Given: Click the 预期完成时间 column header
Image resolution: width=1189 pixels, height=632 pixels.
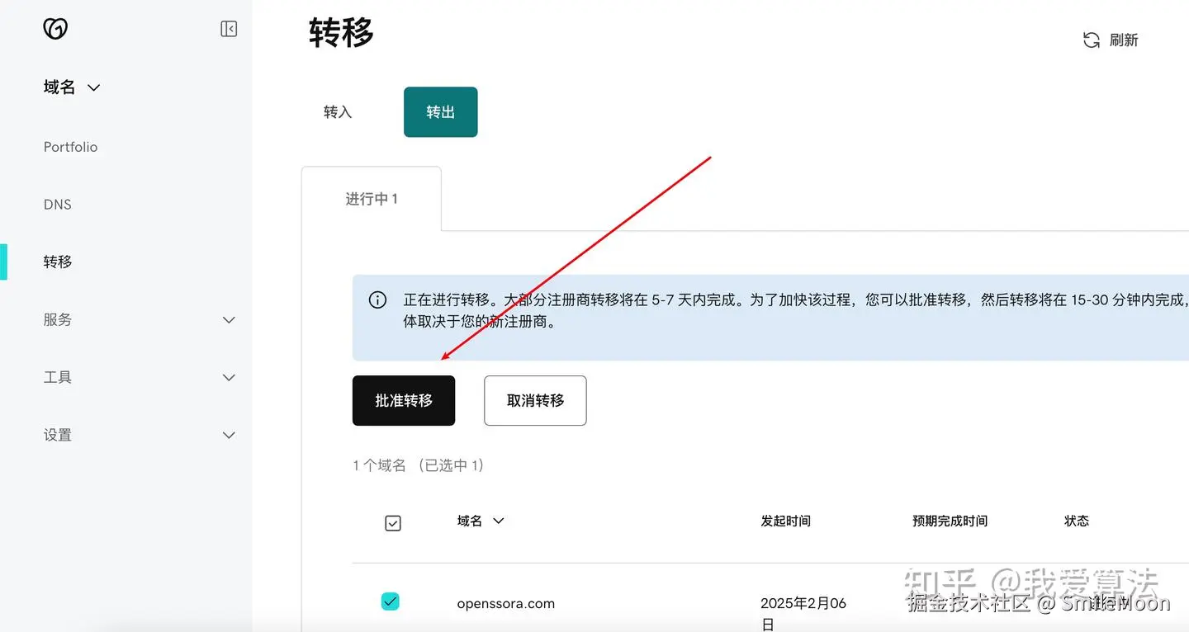Looking at the screenshot, I should [x=950, y=521].
